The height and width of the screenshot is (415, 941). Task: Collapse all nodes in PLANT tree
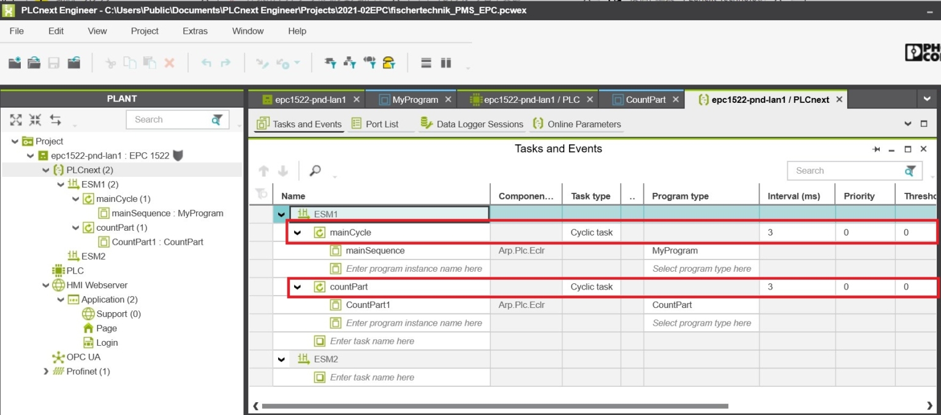pos(36,120)
